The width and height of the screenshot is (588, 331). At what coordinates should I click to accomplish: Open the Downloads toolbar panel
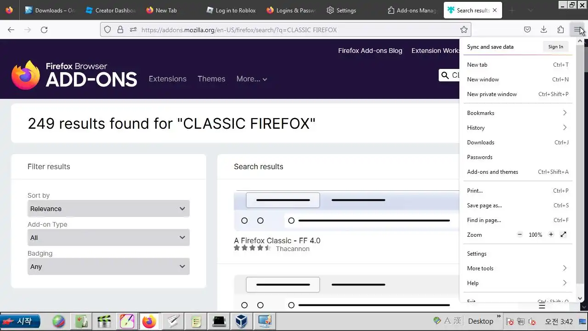(544, 29)
